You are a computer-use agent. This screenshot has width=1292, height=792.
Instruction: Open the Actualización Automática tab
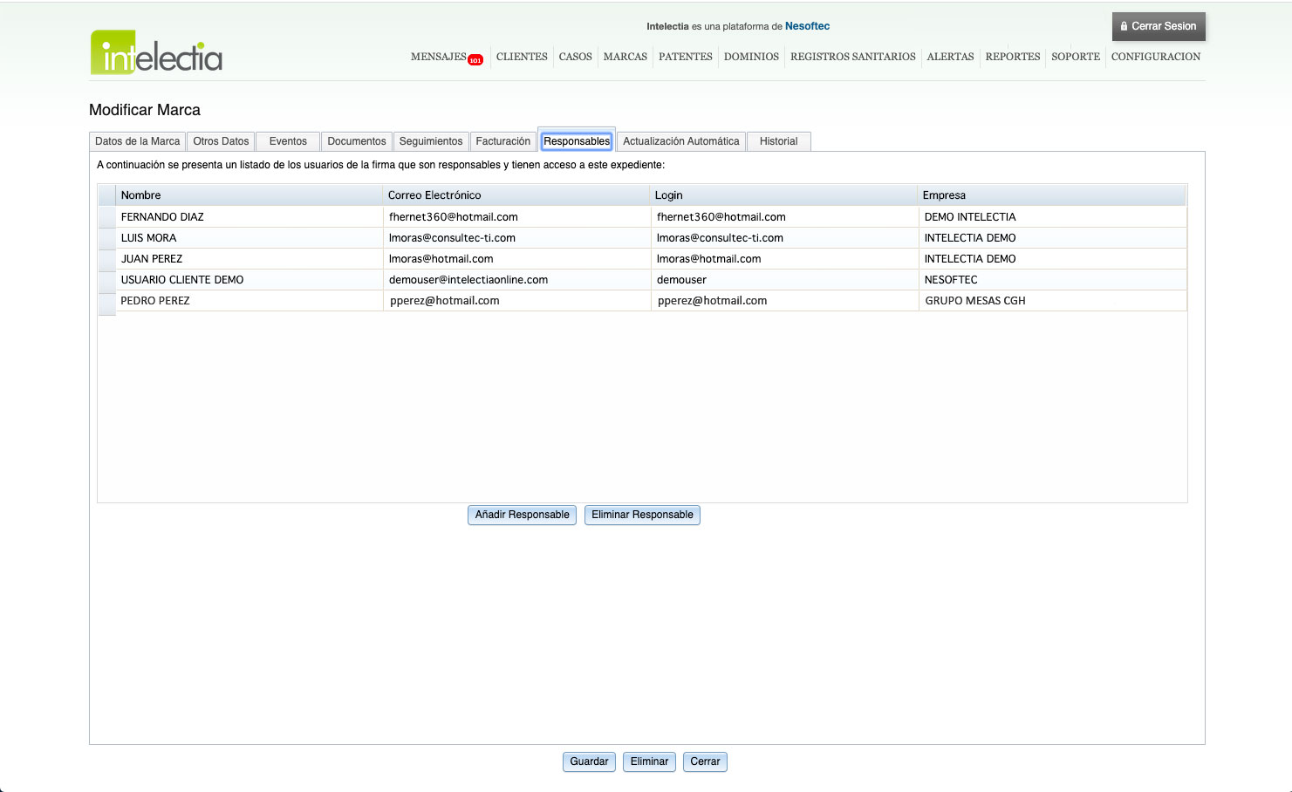coord(680,141)
